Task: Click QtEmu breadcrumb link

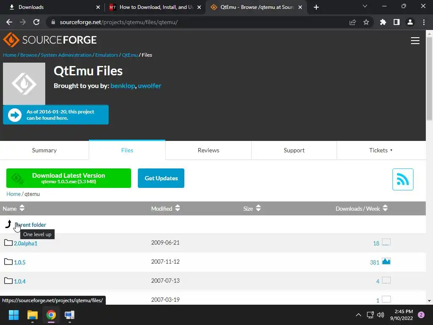Action: click(x=130, y=55)
